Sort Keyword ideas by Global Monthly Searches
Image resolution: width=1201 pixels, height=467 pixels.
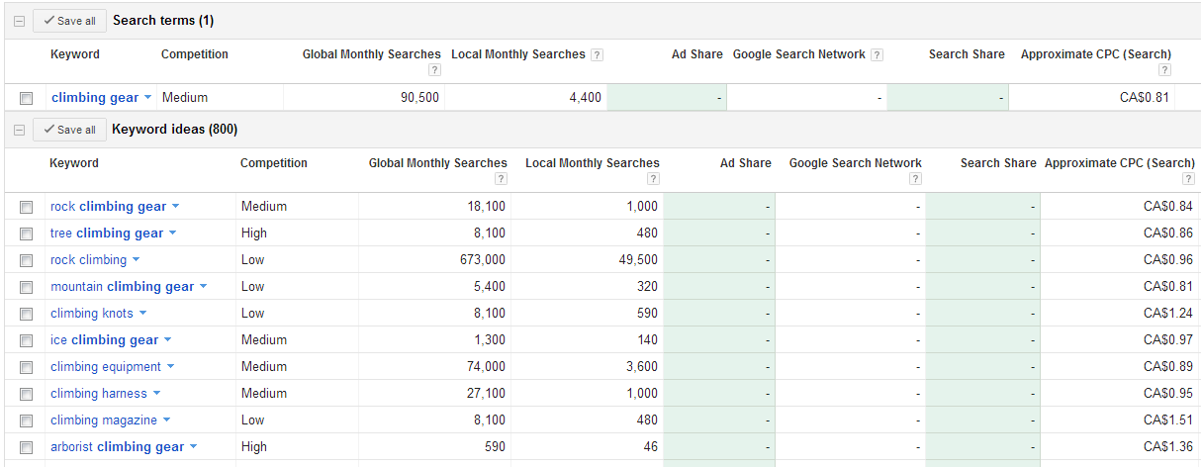point(438,163)
